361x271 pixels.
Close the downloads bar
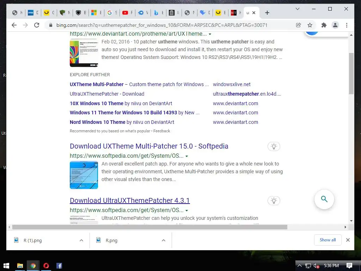[x=348, y=240]
